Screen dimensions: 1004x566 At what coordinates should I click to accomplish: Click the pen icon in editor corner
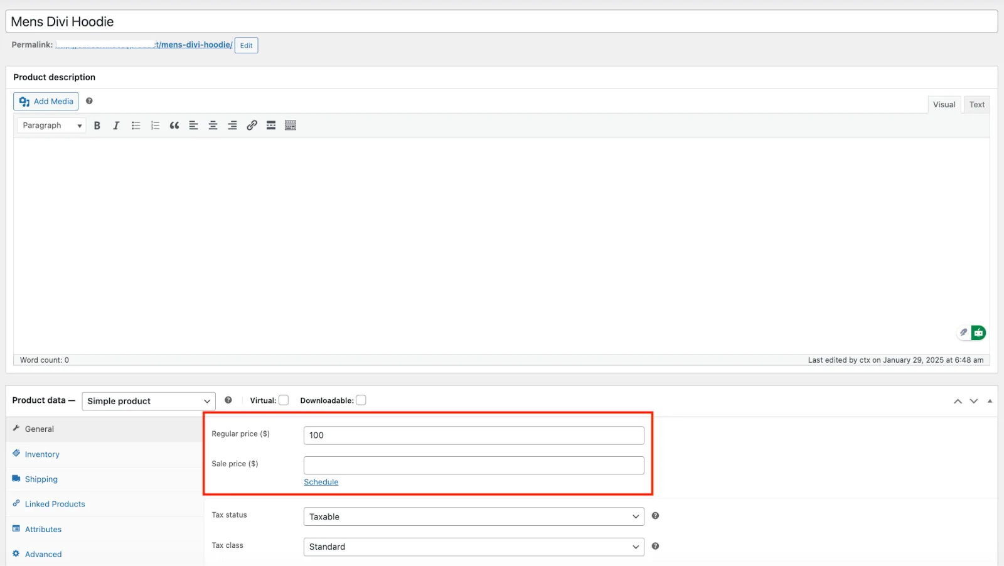tap(964, 333)
